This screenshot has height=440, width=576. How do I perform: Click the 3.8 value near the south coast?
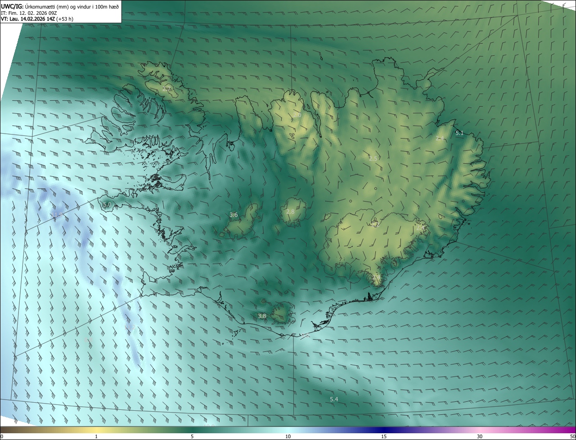(x=262, y=316)
